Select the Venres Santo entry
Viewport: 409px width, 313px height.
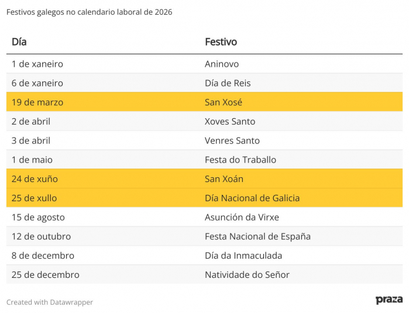pos(232,140)
